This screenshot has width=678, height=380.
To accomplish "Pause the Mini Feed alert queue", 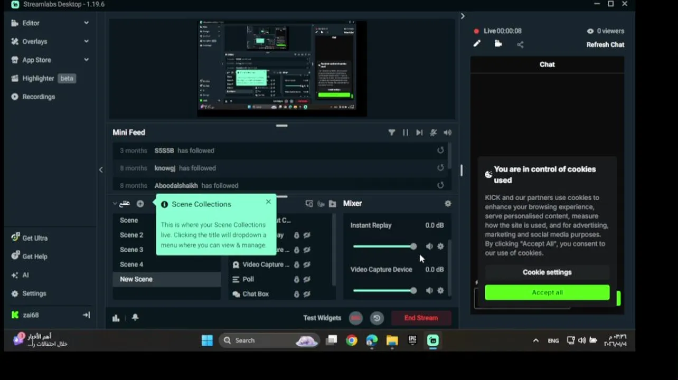I will point(406,132).
